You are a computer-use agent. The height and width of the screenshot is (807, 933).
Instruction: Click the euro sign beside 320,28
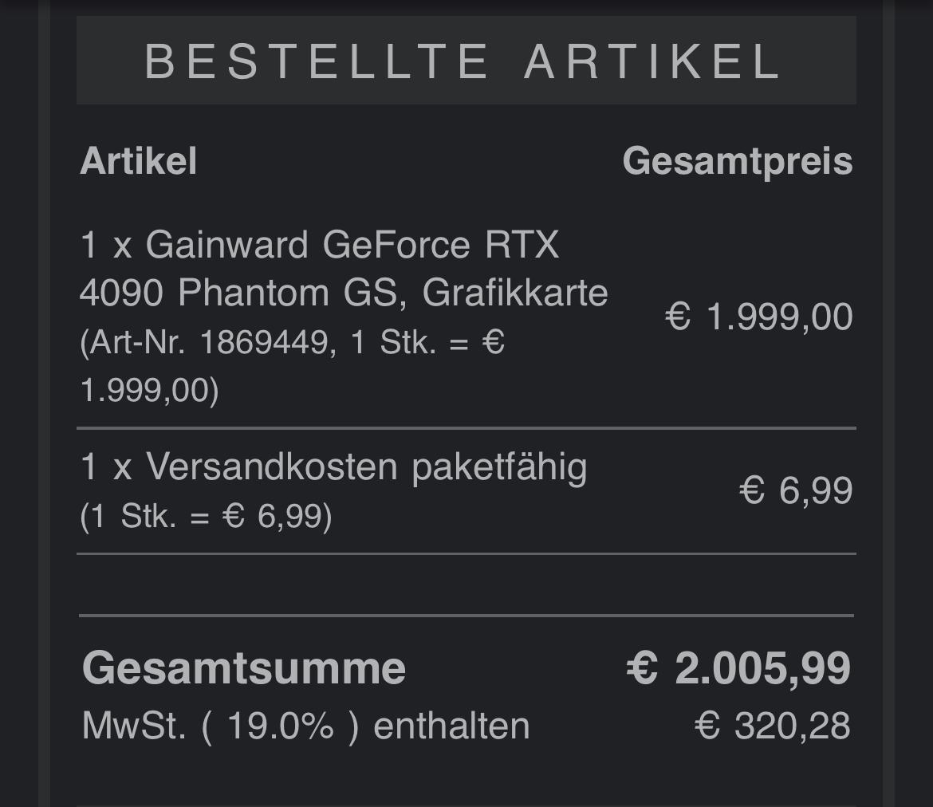click(x=707, y=726)
